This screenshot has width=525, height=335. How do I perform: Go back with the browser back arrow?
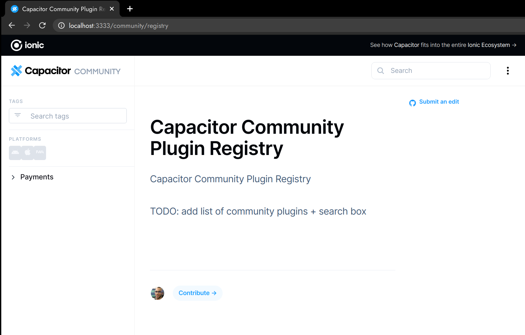coord(12,25)
